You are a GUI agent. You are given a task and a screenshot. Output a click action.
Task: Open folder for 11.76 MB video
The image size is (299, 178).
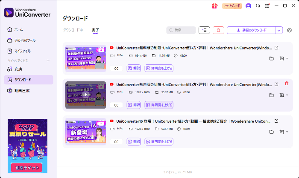[x=272, y=59]
